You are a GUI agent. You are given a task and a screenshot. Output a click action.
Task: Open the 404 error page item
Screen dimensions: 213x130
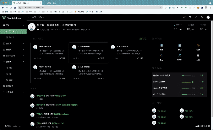tap(13, 74)
